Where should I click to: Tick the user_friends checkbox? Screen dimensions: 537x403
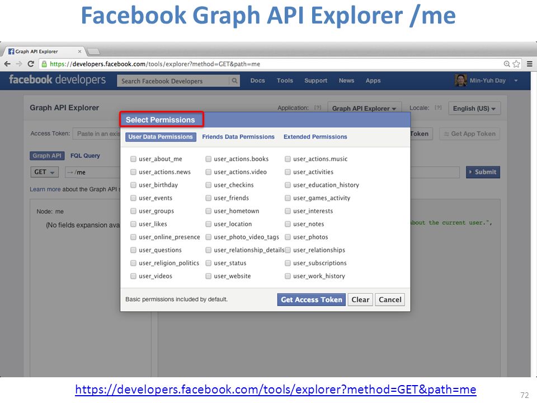(x=208, y=198)
